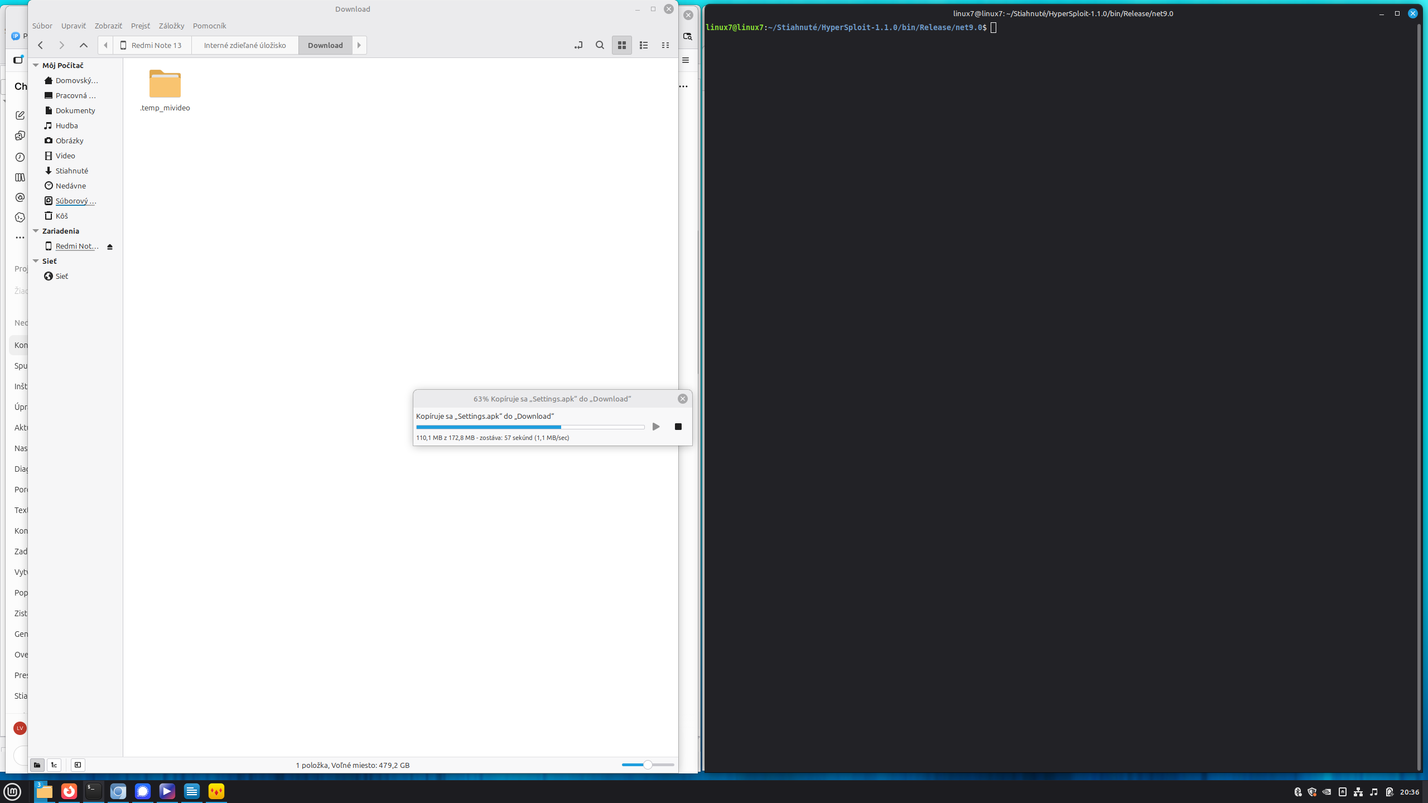Screen dimensions: 1428x803
Task: Switch to list view
Action: tap(644, 45)
